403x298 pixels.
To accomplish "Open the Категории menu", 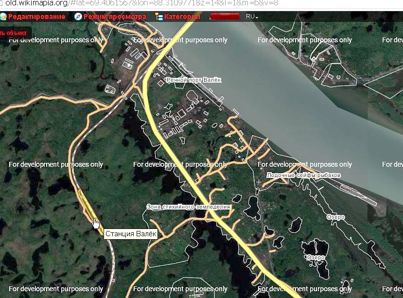I will pyautogui.click(x=182, y=17).
